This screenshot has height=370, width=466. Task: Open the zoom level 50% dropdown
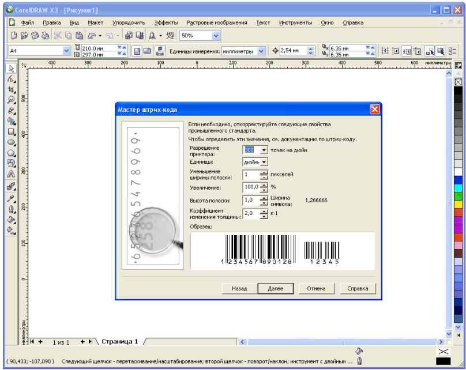pyautogui.click(x=216, y=36)
